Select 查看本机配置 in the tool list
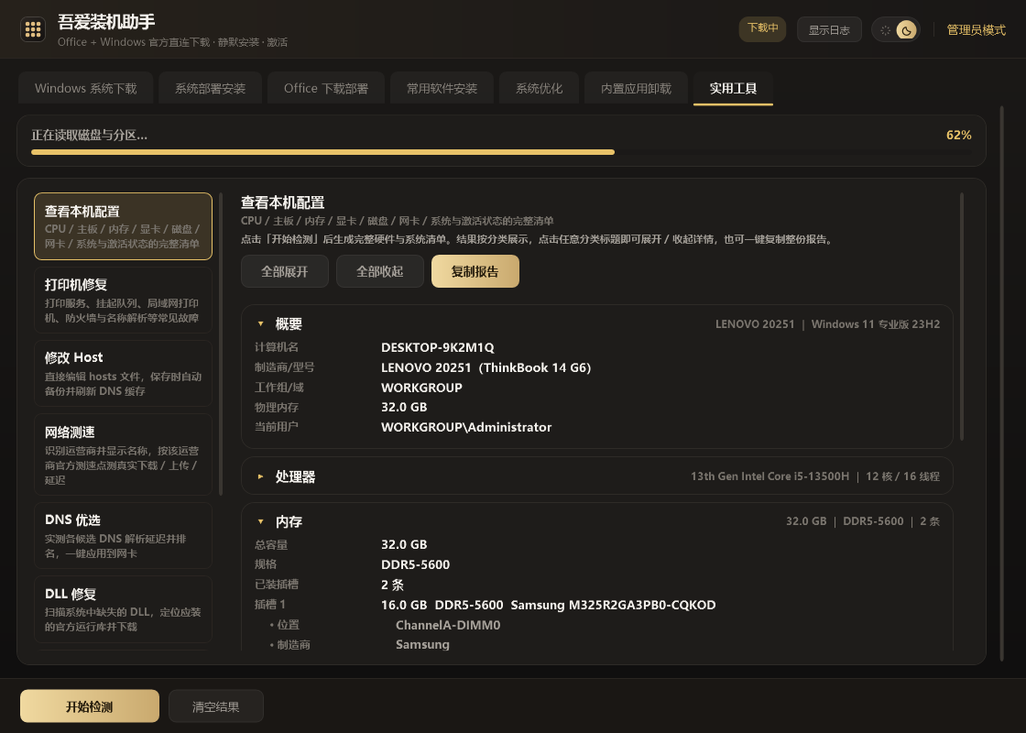The image size is (1026, 733). 123,226
